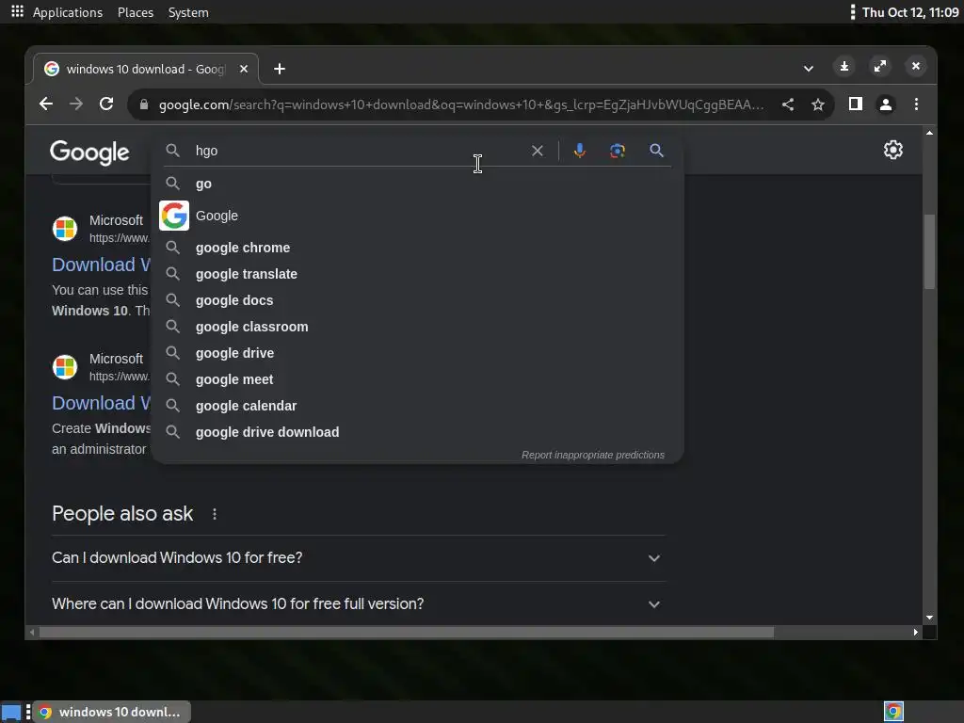
Task: Click the Google logo
Action: pos(89,152)
